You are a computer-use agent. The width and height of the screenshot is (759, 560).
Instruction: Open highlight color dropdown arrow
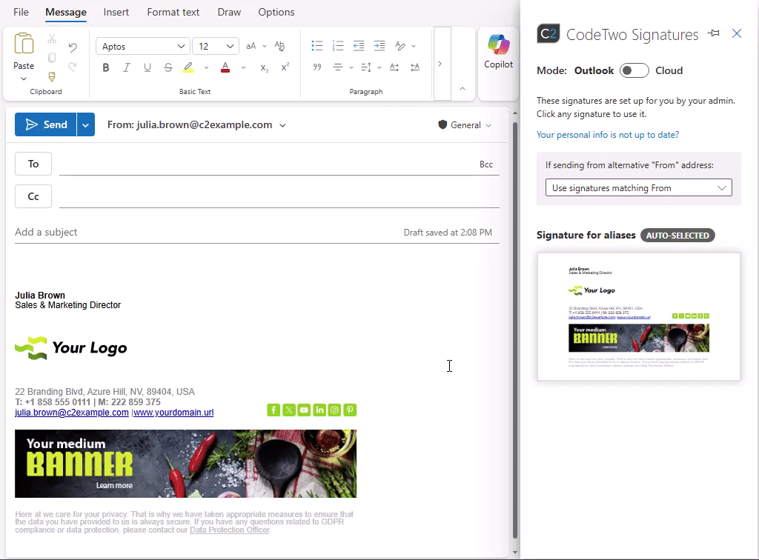(x=206, y=67)
